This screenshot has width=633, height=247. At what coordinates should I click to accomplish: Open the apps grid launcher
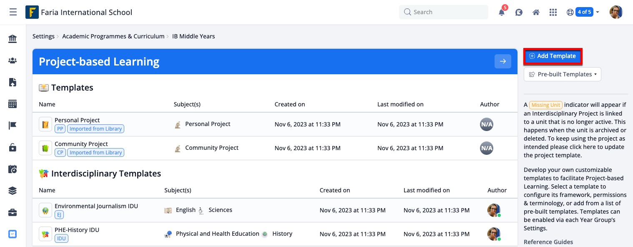pyautogui.click(x=553, y=13)
